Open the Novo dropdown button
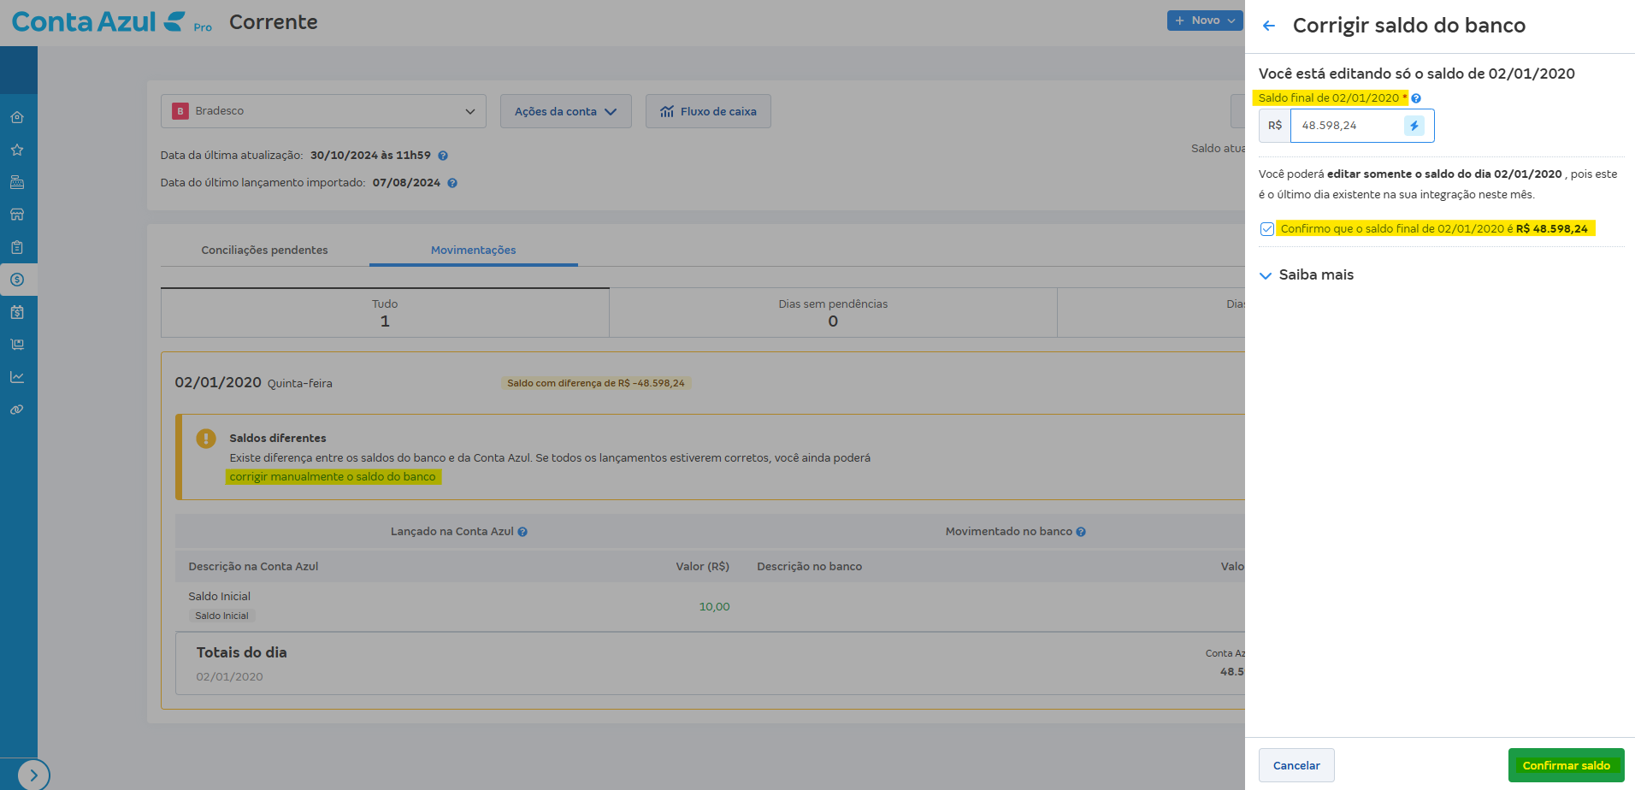 1204,21
